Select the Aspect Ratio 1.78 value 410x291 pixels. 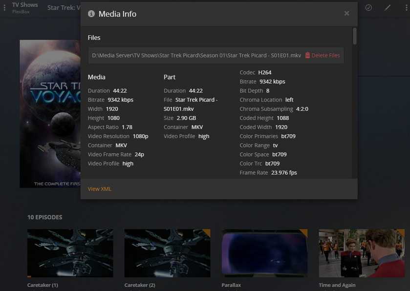[127, 127]
